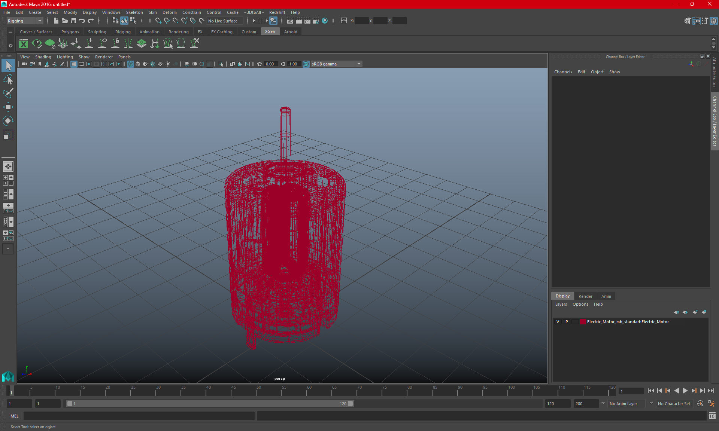Click the Help button in layers panel

598,304
